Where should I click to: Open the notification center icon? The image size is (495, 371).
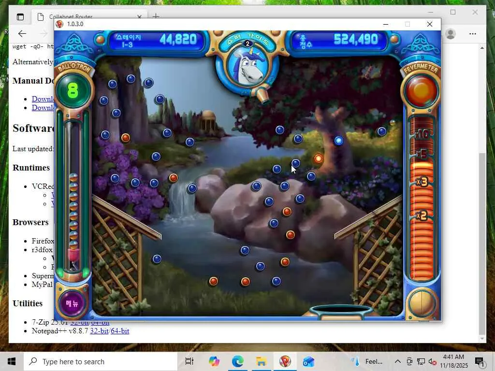pyautogui.click(x=480, y=361)
